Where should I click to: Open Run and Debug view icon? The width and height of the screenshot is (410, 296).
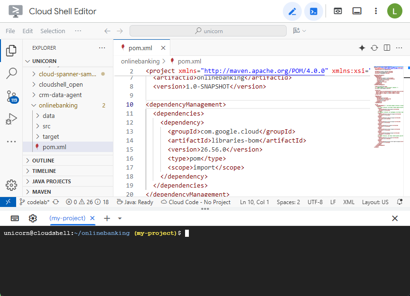click(x=11, y=119)
